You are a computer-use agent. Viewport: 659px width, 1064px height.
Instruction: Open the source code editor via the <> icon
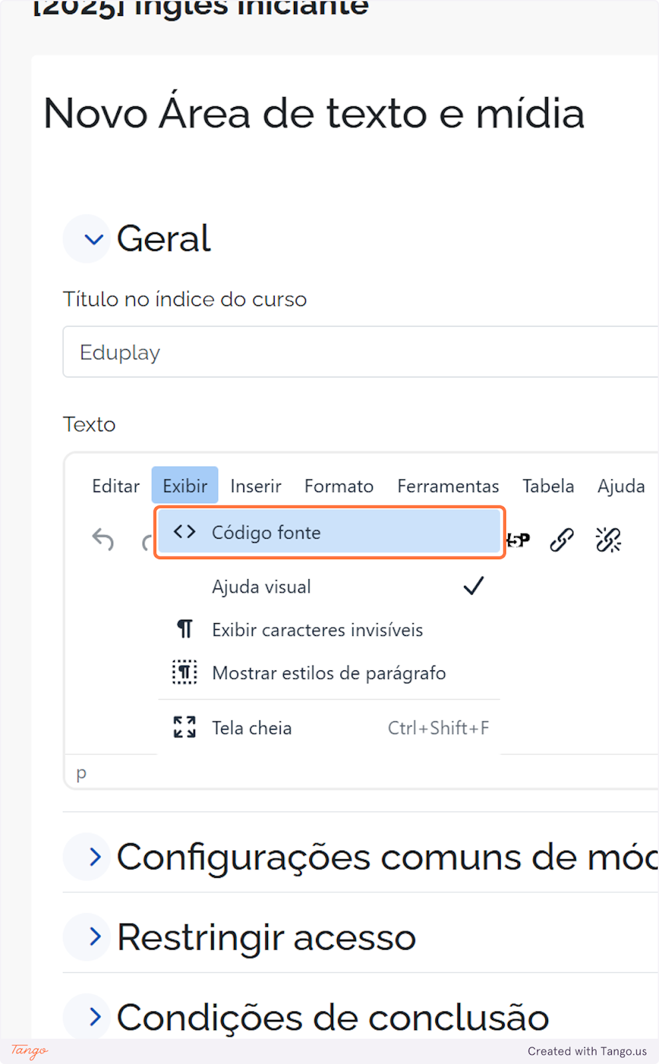(x=184, y=531)
